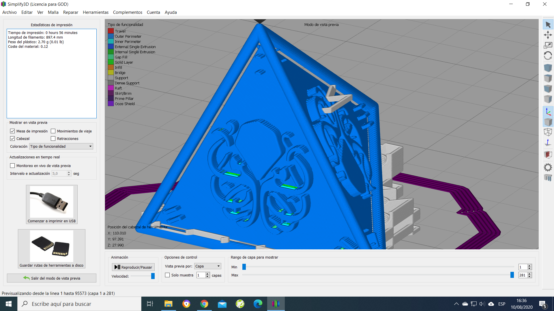This screenshot has height=311, width=554.
Task: Click Salir del modo de vista previa
Action: click(52, 278)
